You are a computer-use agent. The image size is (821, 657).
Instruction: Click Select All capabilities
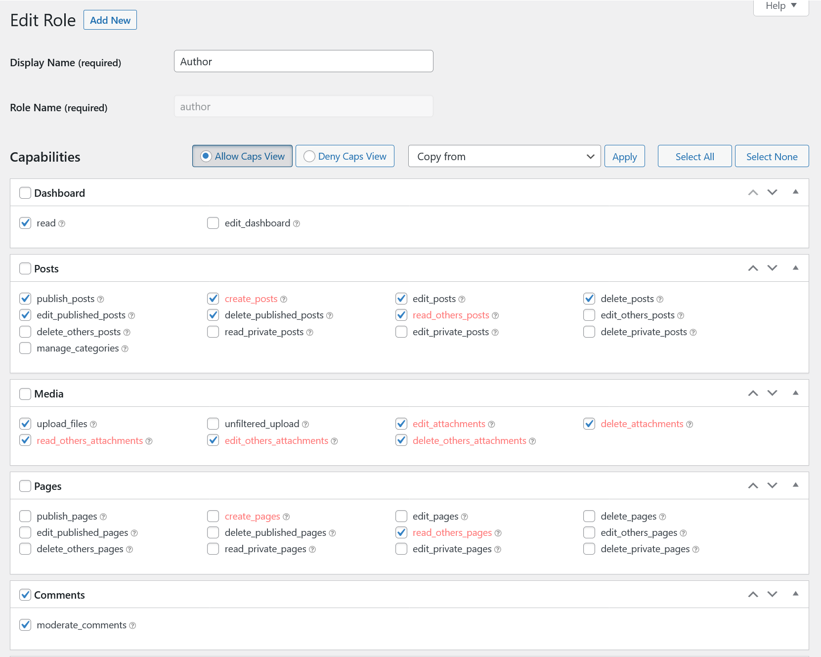(694, 156)
